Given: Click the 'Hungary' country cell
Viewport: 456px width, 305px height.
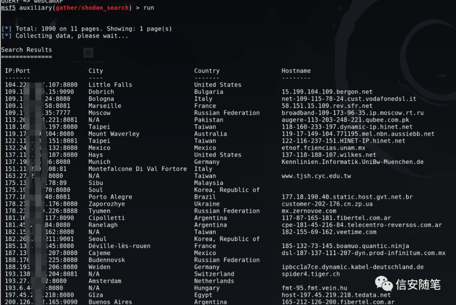Looking at the screenshot, I should pyautogui.click(x=207, y=288).
